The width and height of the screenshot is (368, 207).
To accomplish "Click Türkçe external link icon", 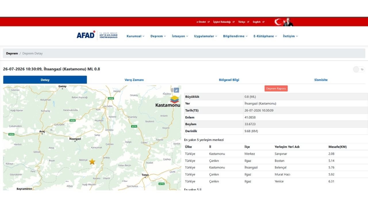I will [248, 22].
